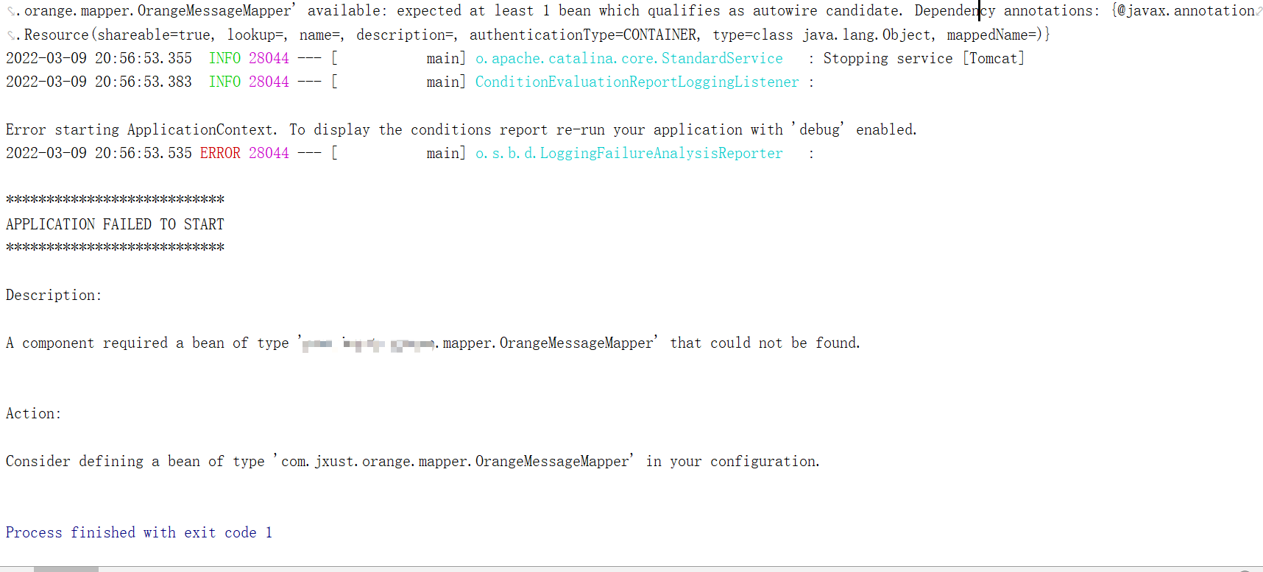Click soft-wrap arrow icon before 'orange.mapper.OrangeMessageMapper'
The width and height of the screenshot is (1263, 572).
(x=11, y=12)
